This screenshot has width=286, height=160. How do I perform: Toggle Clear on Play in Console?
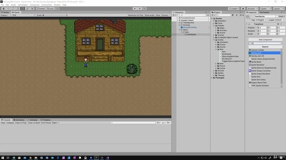21,123
